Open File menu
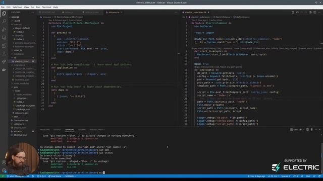This screenshot has width=323, height=181. pos(3,7)
